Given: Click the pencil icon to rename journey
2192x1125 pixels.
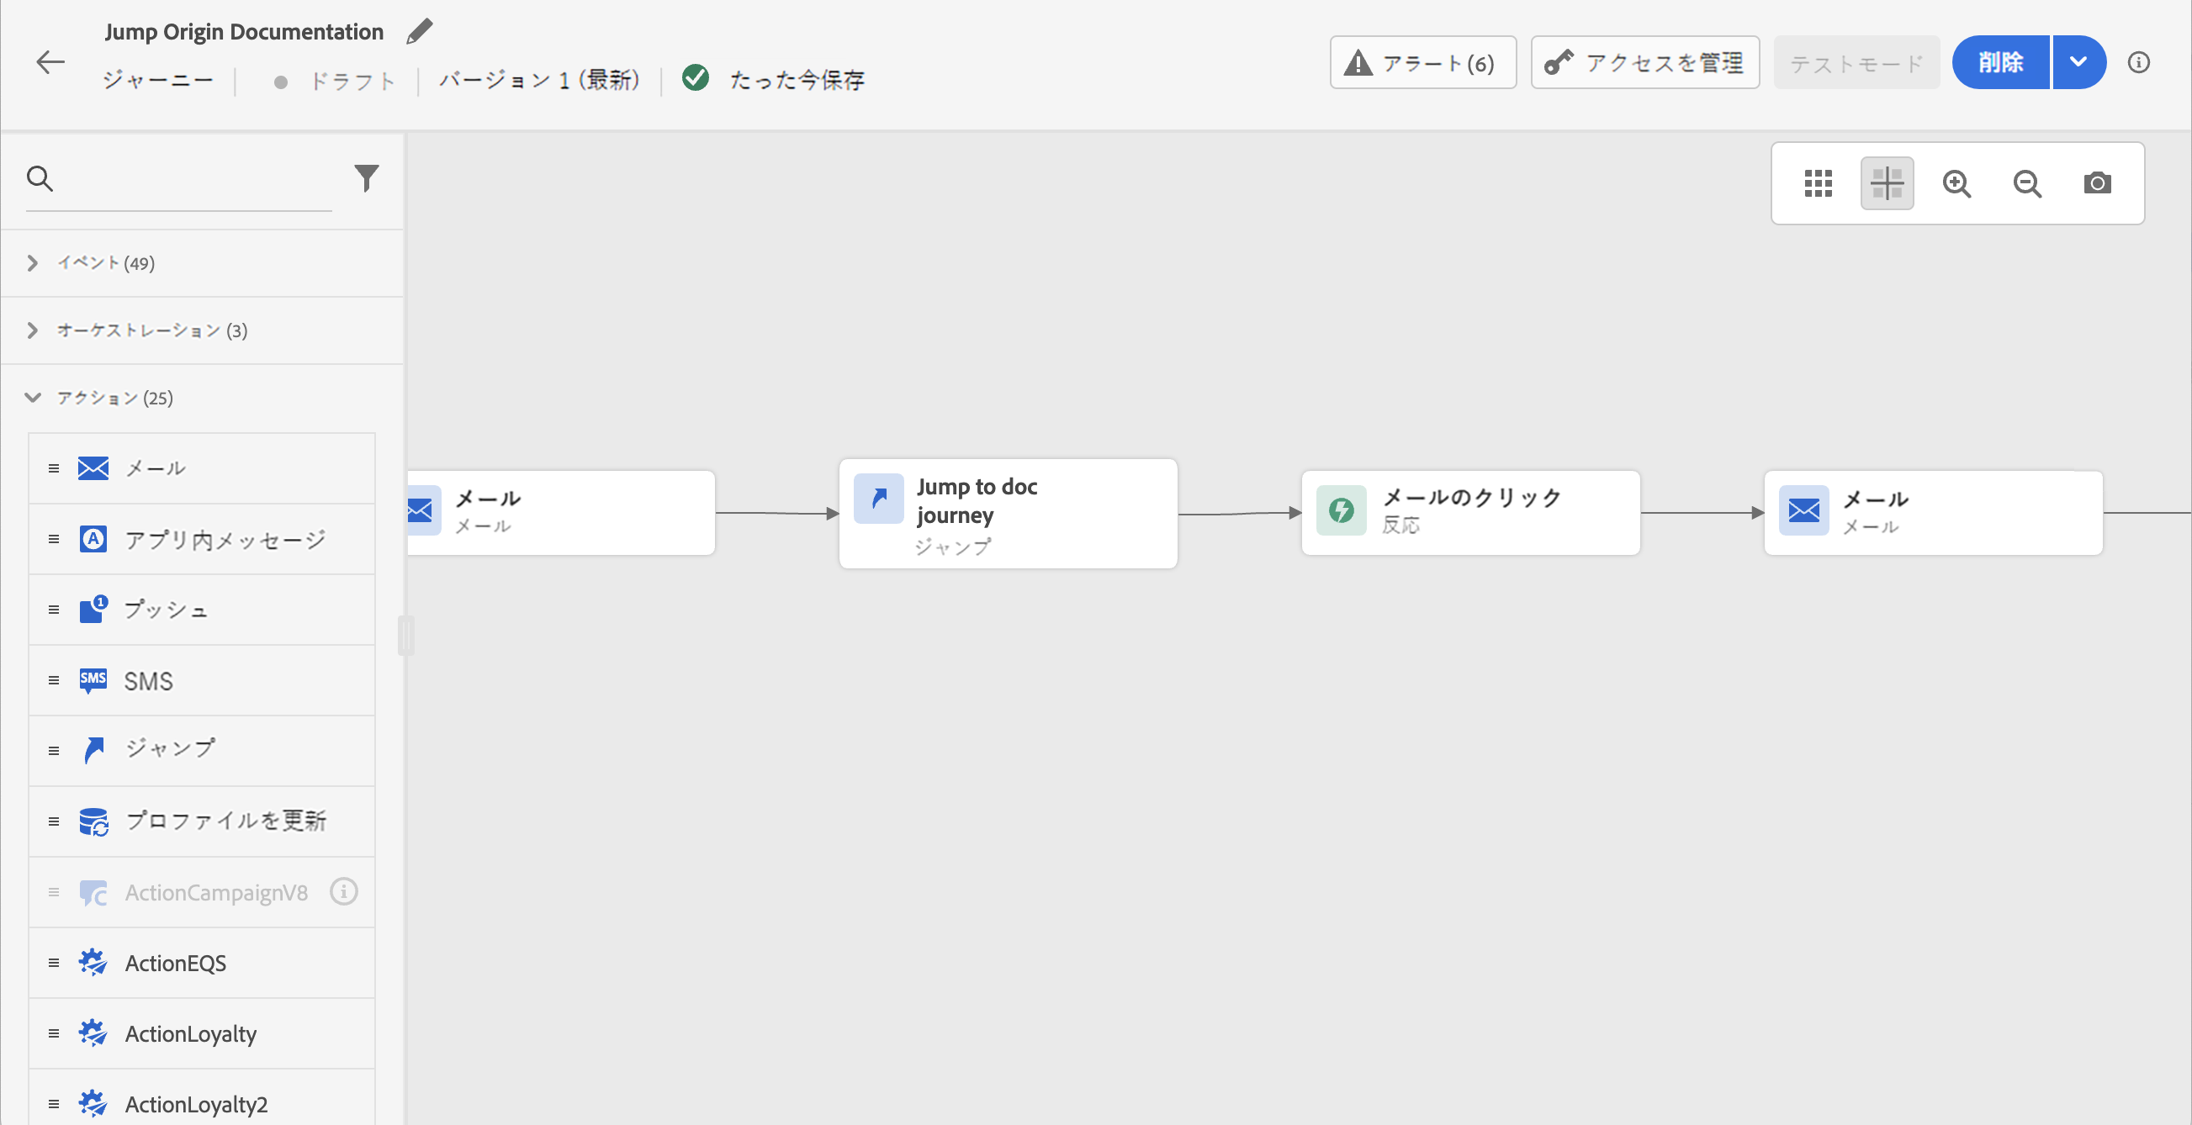Looking at the screenshot, I should click(419, 31).
